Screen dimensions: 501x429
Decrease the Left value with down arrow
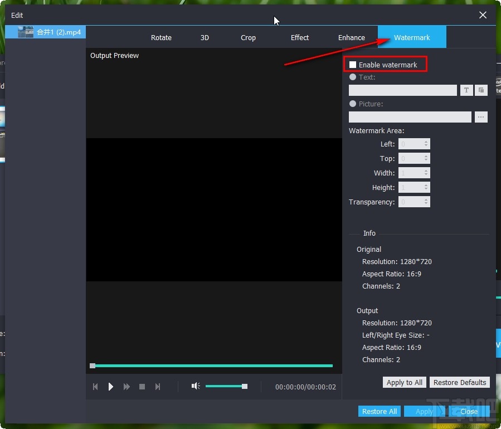(x=426, y=146)
